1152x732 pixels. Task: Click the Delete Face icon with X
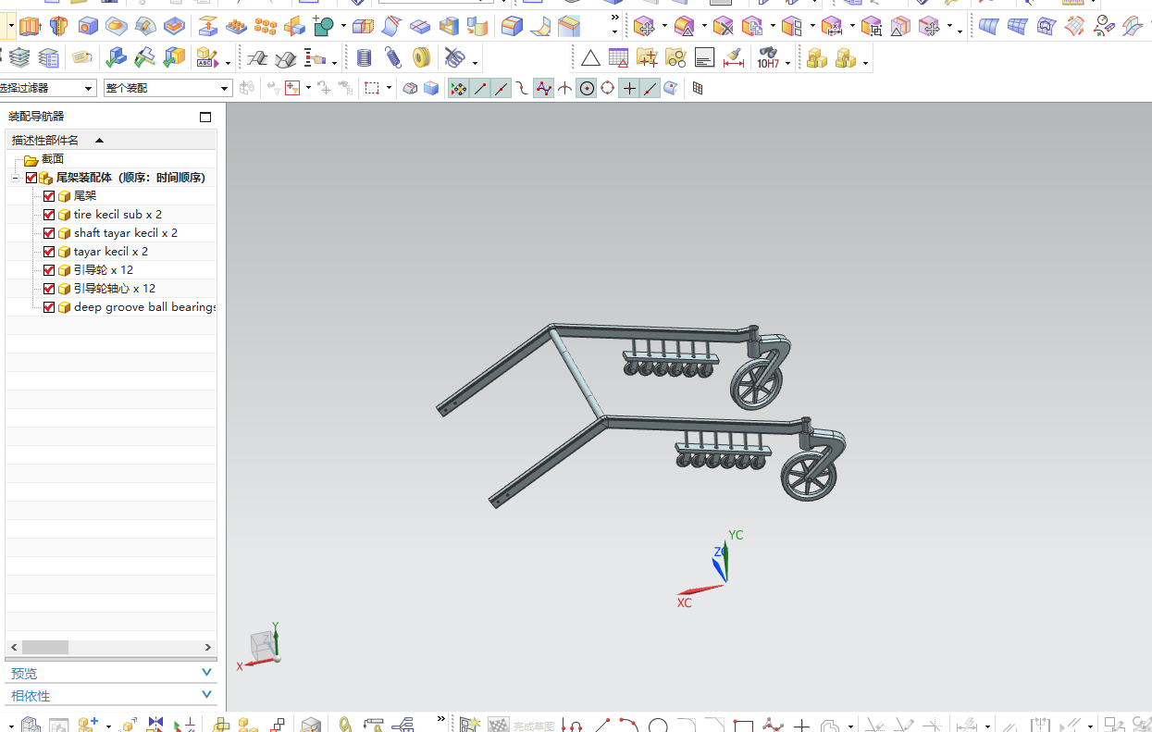723,26
